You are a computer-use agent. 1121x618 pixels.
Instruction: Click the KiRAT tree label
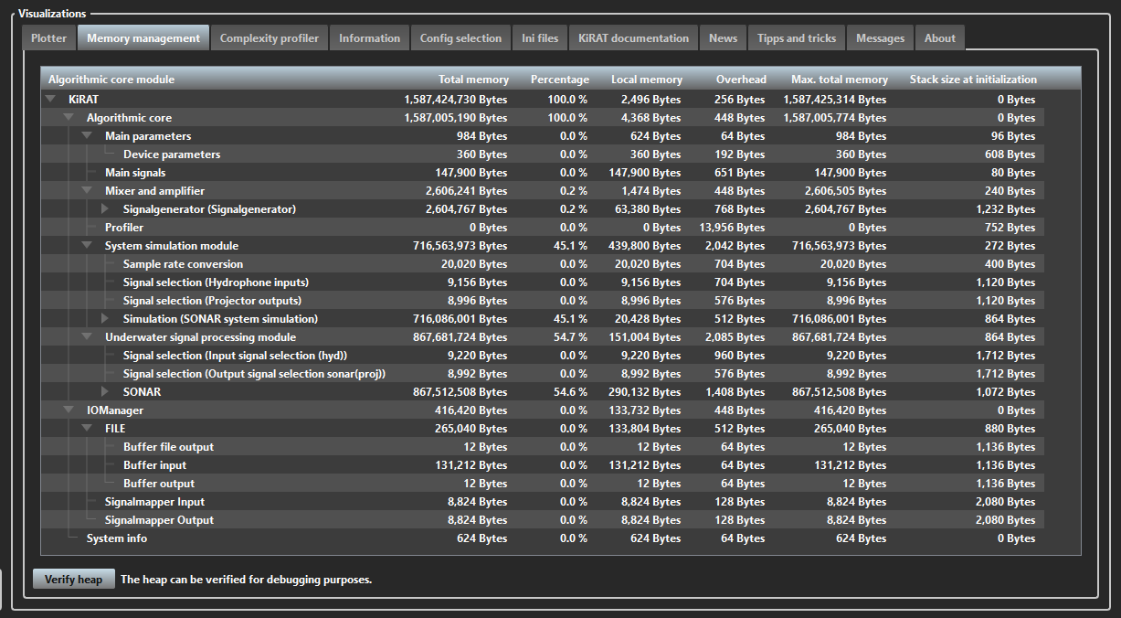[x=83, y=99]
